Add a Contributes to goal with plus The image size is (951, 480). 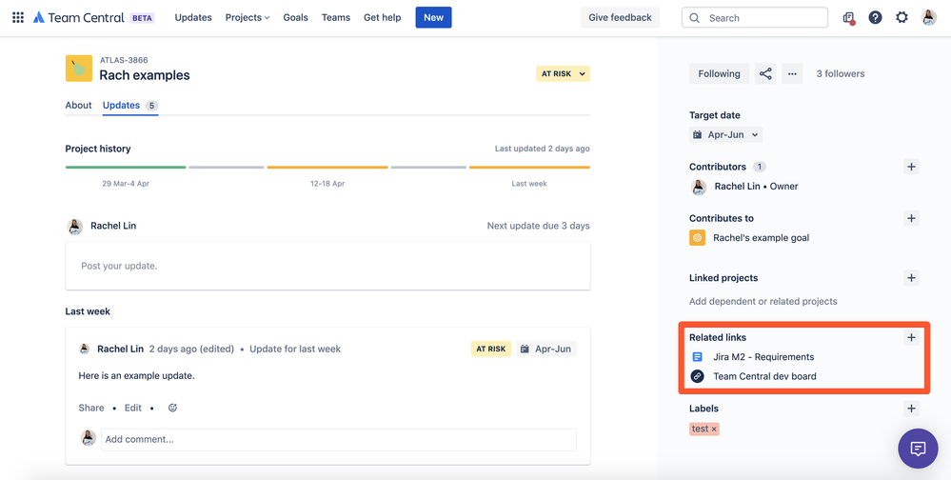[911, 218]
